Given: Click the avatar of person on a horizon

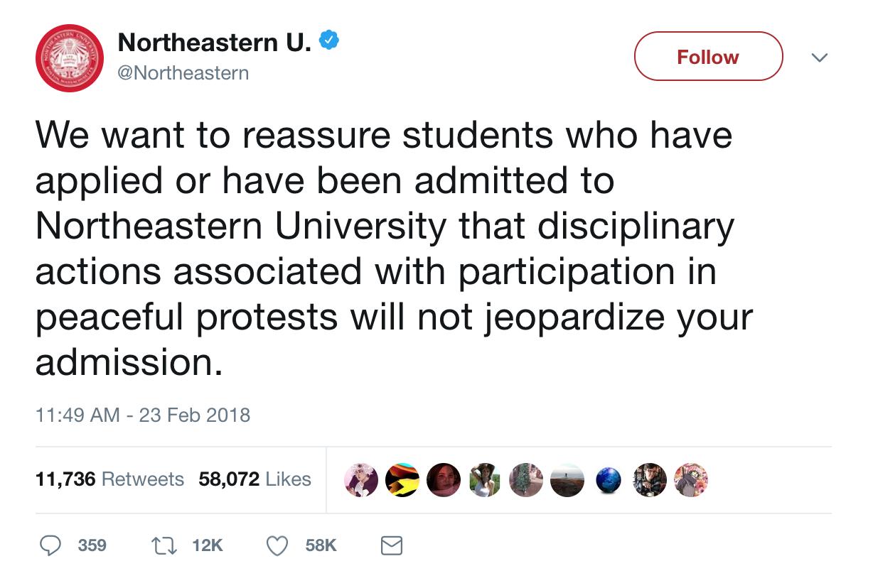Looking at the screenshot, I should coord(567,481).
